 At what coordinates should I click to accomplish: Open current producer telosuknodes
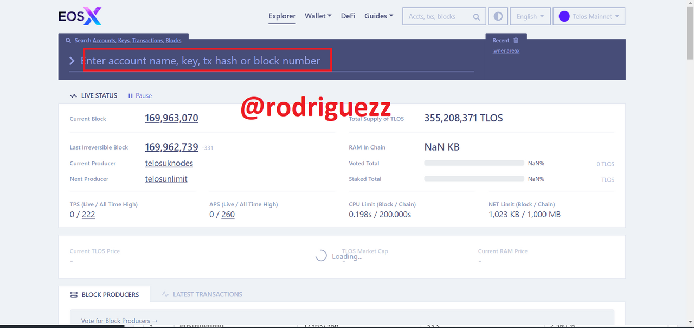[169, 163]
